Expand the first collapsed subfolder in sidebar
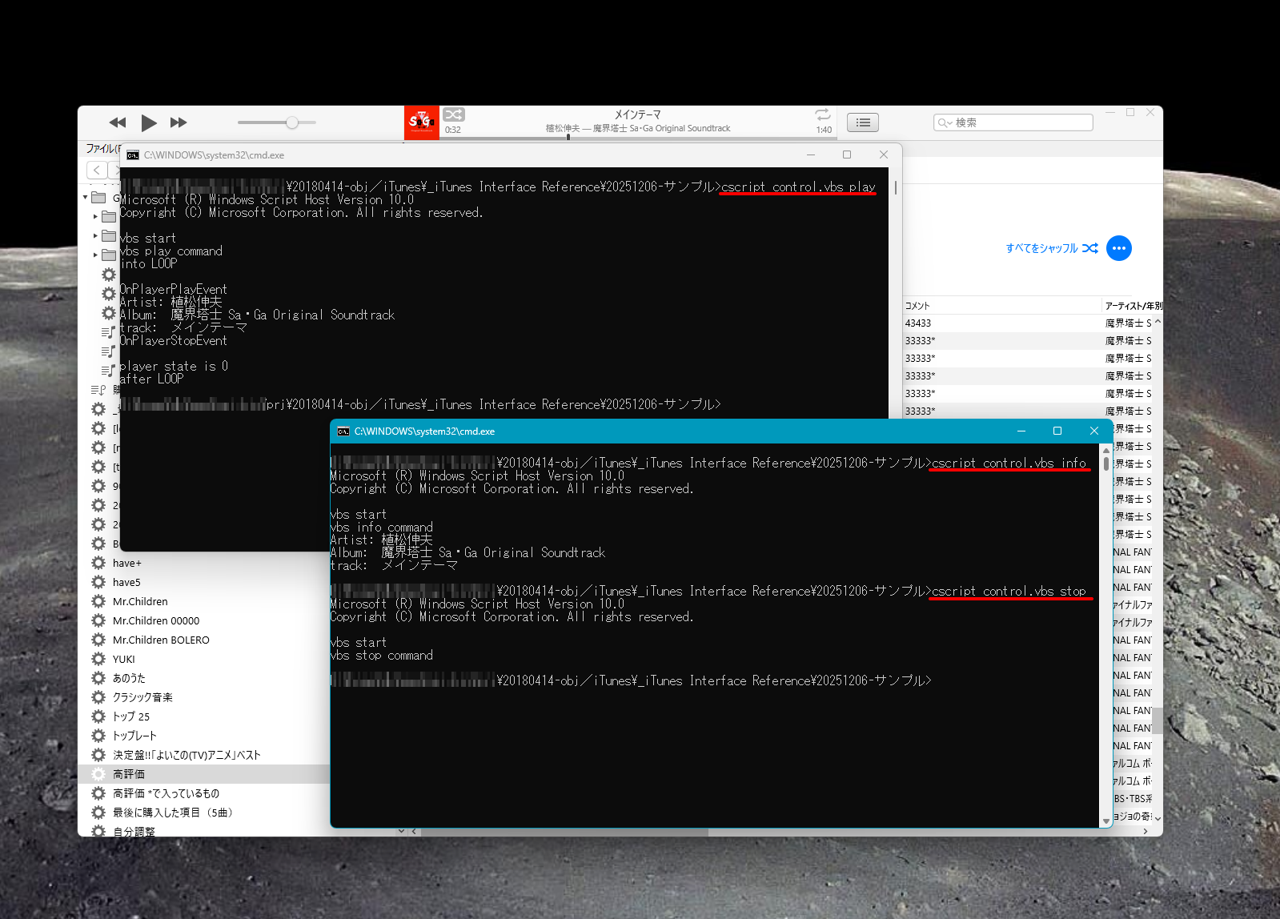Image resolution: width=1280 pixels, height=919 pixels. coord(95,216)
